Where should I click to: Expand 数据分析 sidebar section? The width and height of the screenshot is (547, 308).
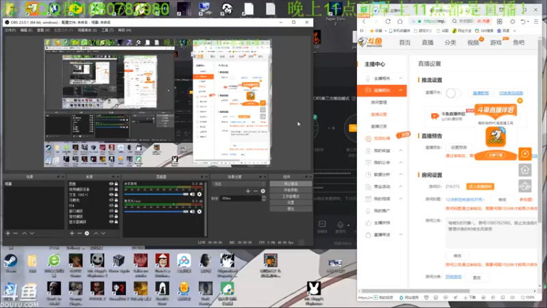(401, 175)
